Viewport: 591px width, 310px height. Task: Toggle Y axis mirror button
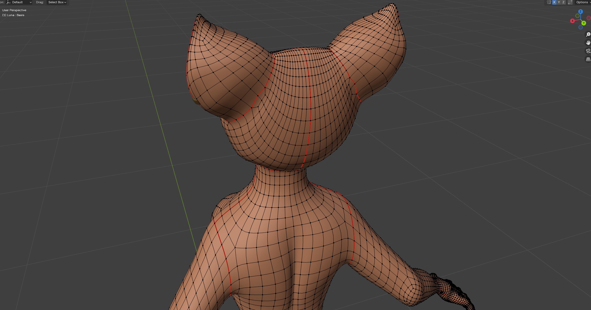(x=559, y=2)
